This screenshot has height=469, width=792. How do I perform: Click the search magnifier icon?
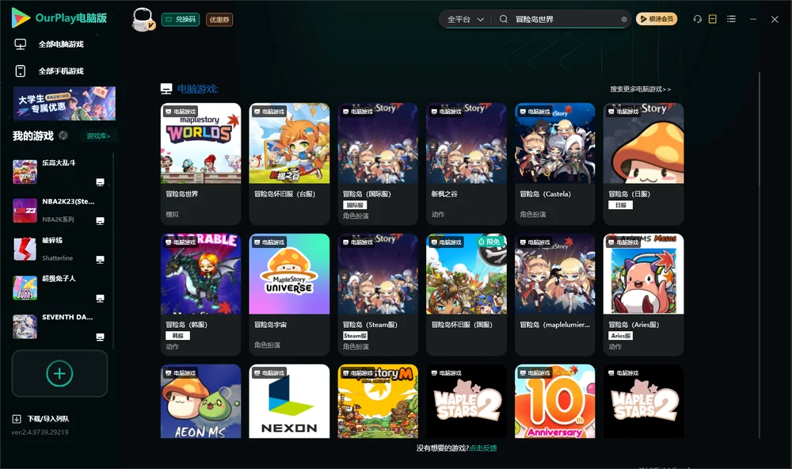point(504,19)
